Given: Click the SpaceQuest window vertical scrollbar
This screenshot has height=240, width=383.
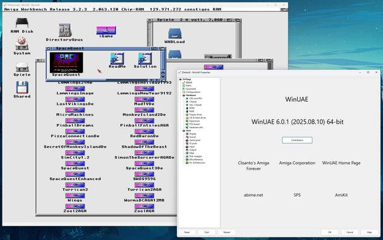Looking at the screenshot, I should pyautogui.click(x=163, y=60).
